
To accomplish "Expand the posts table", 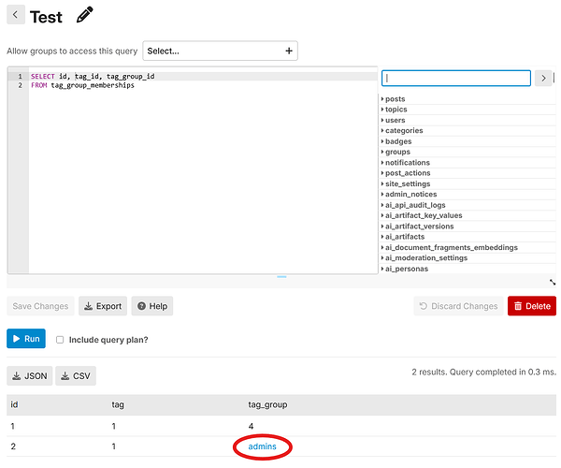I will (x=394, y=99).
